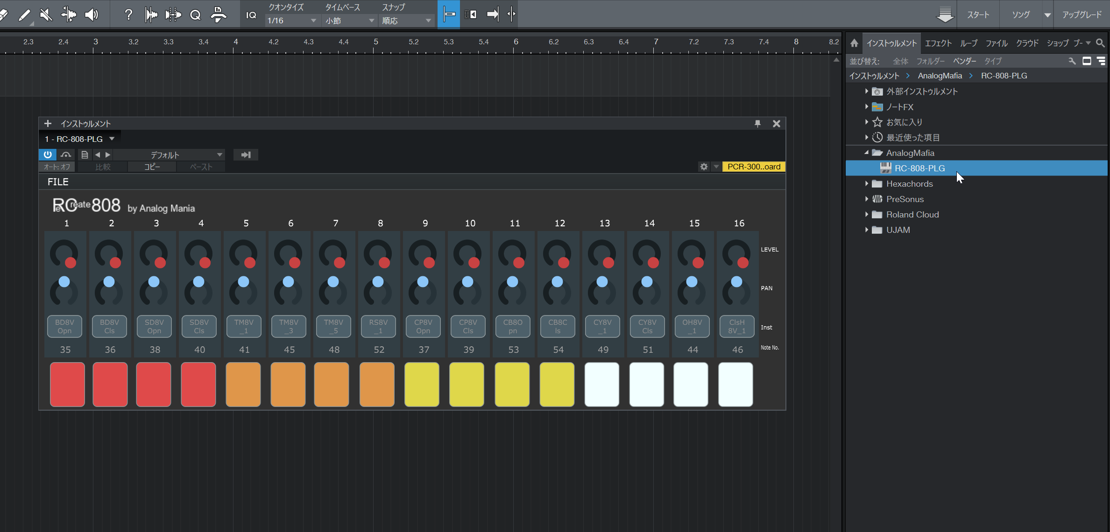
Task: Expand the 外部インストゥルメント folder
Action: tap(866, 91)
